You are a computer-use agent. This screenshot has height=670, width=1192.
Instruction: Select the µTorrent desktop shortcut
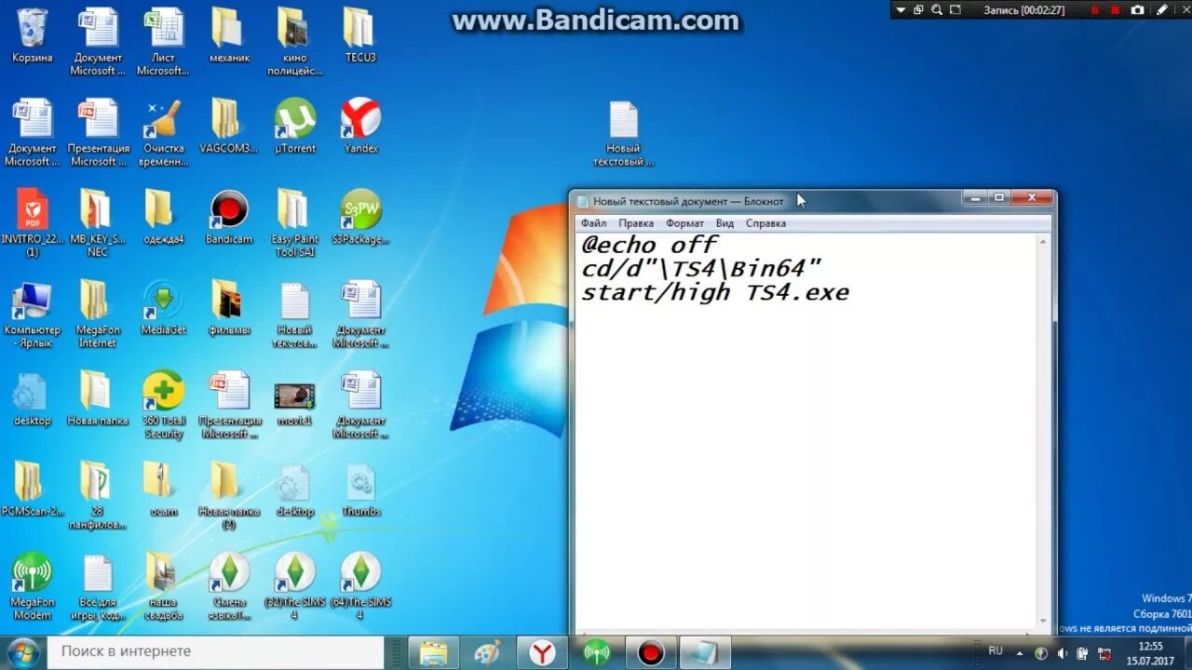pyautogui.click(x=295, y=127)
